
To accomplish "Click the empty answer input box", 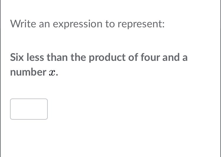I will (29, 109).
